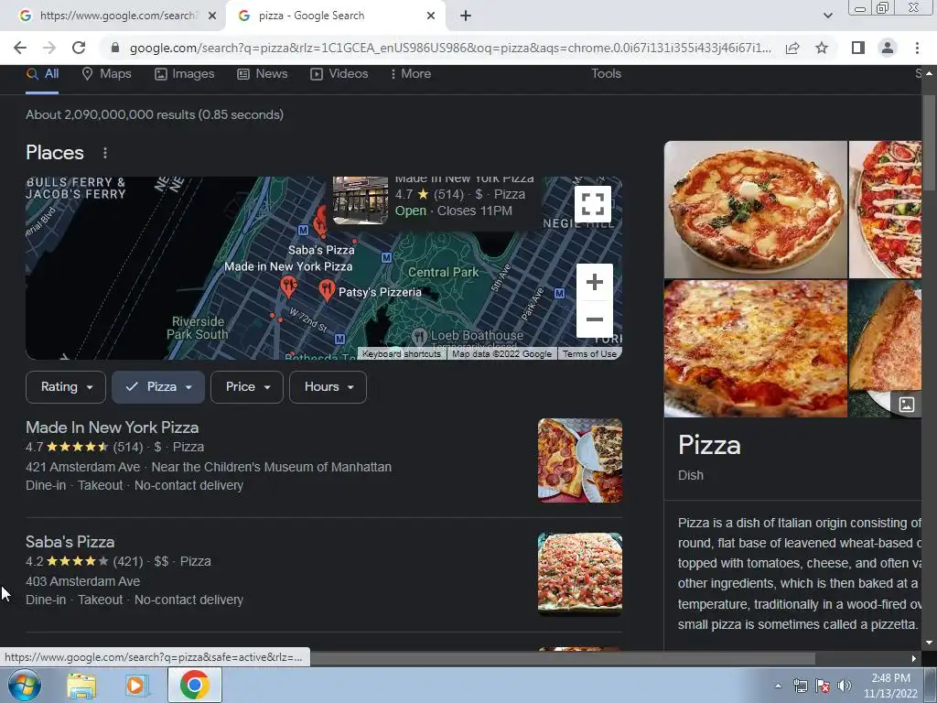Image resolution: width=937 pixels, height=703 pixels.
Task: Open the Rating filter dropdown
Action: (66, 387)
